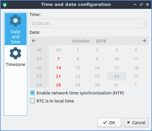This screenshot has height=131, width=152.
Task: Select Sunday the 14th in the calendar
Action: [58, 68]
